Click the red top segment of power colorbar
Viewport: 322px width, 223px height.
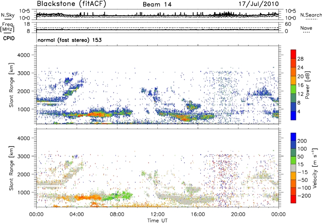293,54
